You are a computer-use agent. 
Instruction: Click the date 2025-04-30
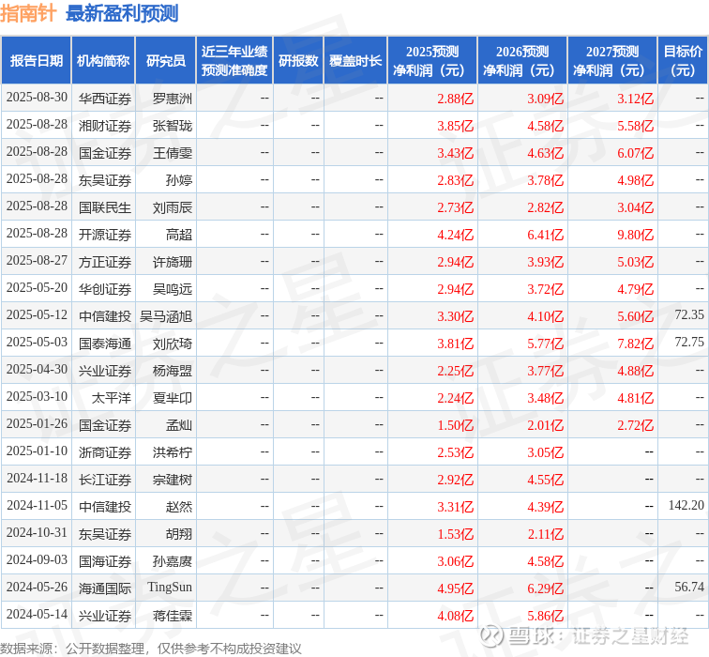(x=37, y=370)
